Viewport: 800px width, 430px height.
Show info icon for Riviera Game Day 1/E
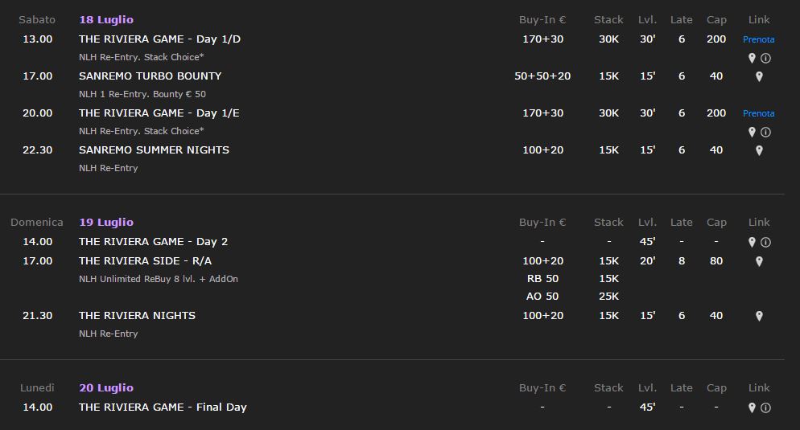(x=766, y=132)
